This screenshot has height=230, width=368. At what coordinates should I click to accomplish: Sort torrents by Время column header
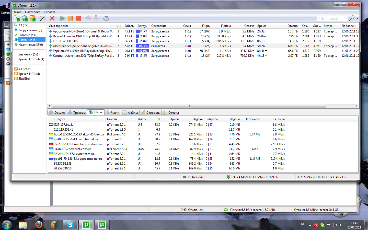268,26
